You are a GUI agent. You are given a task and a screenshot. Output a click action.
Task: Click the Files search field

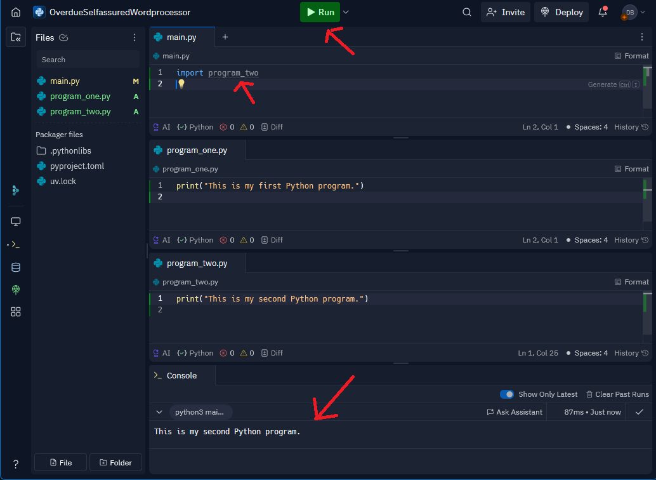pos(88,60)
